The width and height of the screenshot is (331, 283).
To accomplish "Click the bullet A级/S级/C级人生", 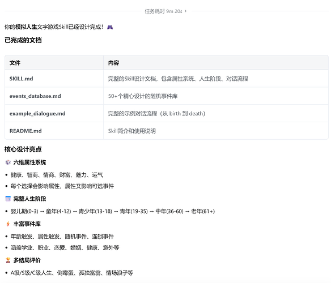I will [x=72, y=273].
